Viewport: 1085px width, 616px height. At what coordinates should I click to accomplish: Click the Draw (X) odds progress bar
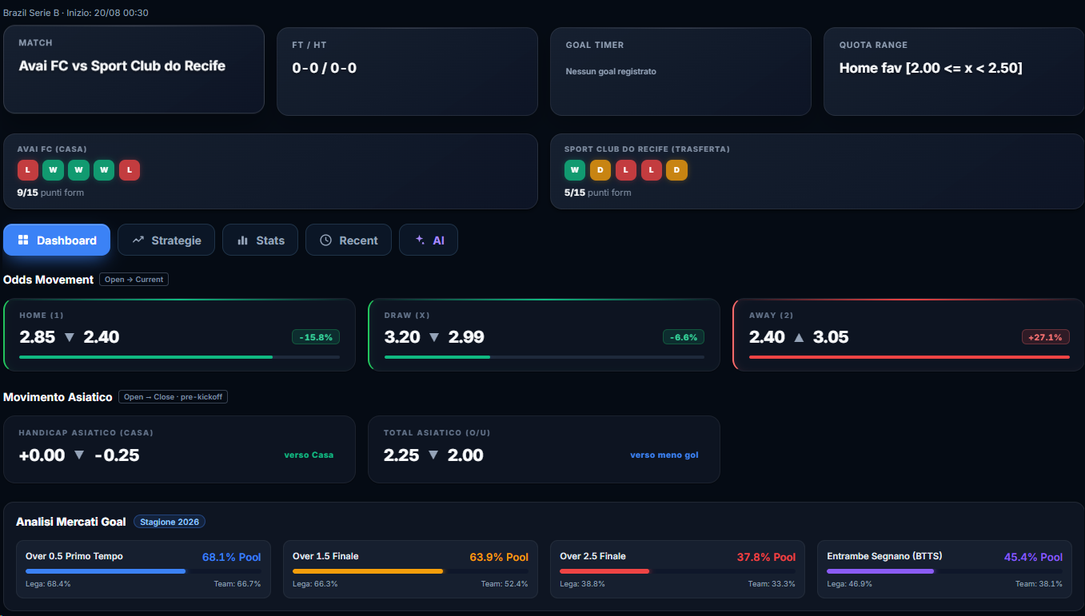[544, 357]
